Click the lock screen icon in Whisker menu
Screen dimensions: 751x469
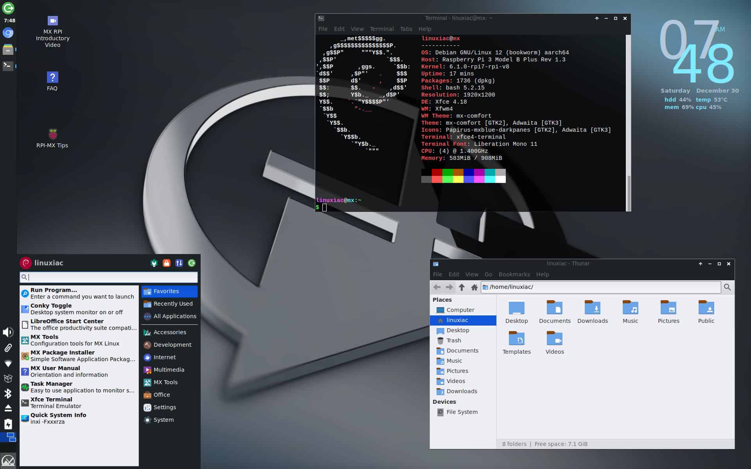tap(167, 263)
